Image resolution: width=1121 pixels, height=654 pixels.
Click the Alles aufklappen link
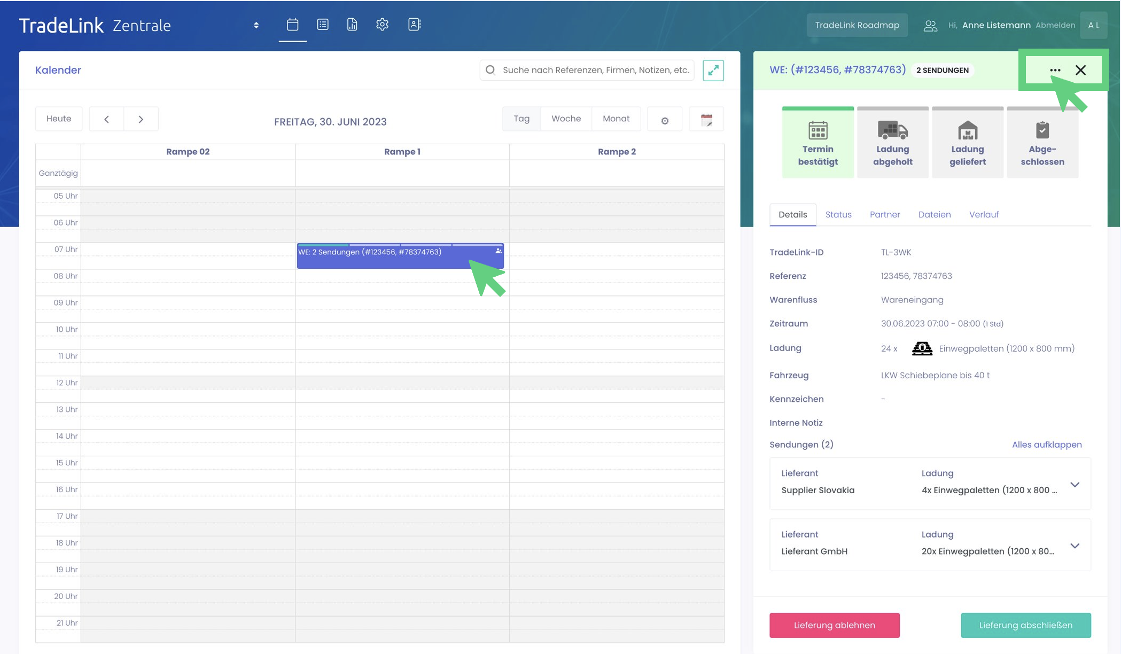pyautogui.click(x=1046, y=445)
